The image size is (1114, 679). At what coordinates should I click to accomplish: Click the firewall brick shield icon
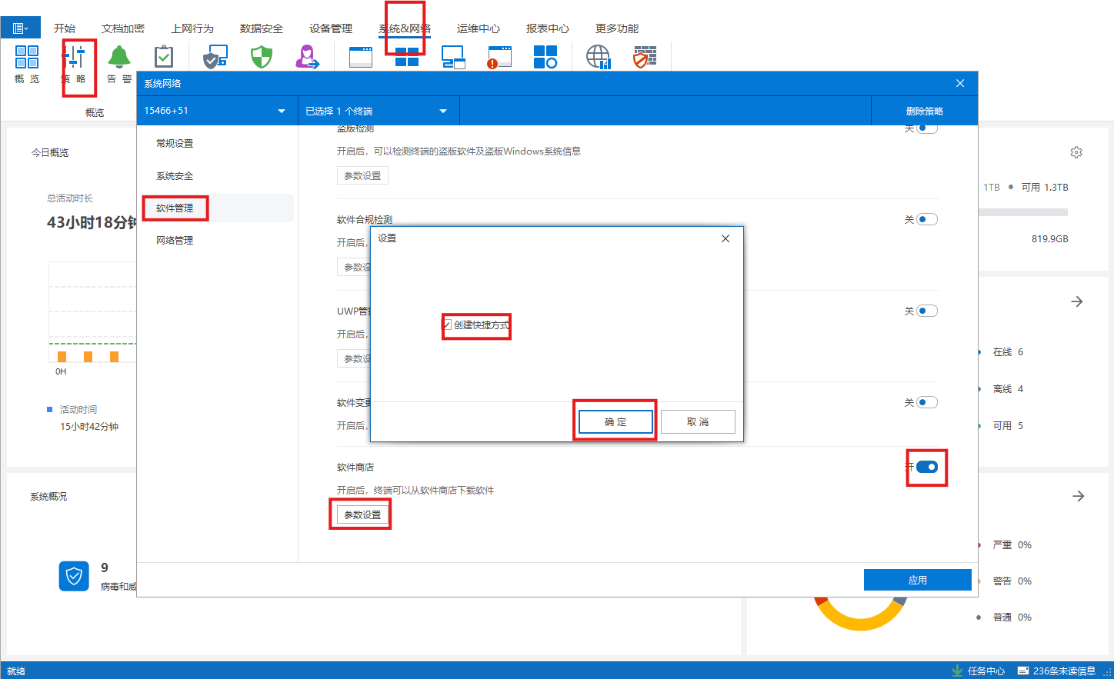click(x=645, y=57)
